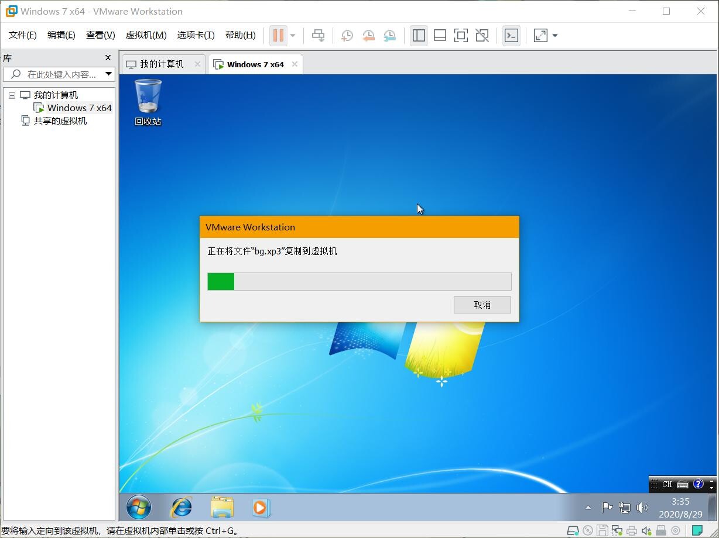Select the 回收站 recycle bin desktop icon
This screenshot has width=719, height=538.
click(x=148, y=102)
